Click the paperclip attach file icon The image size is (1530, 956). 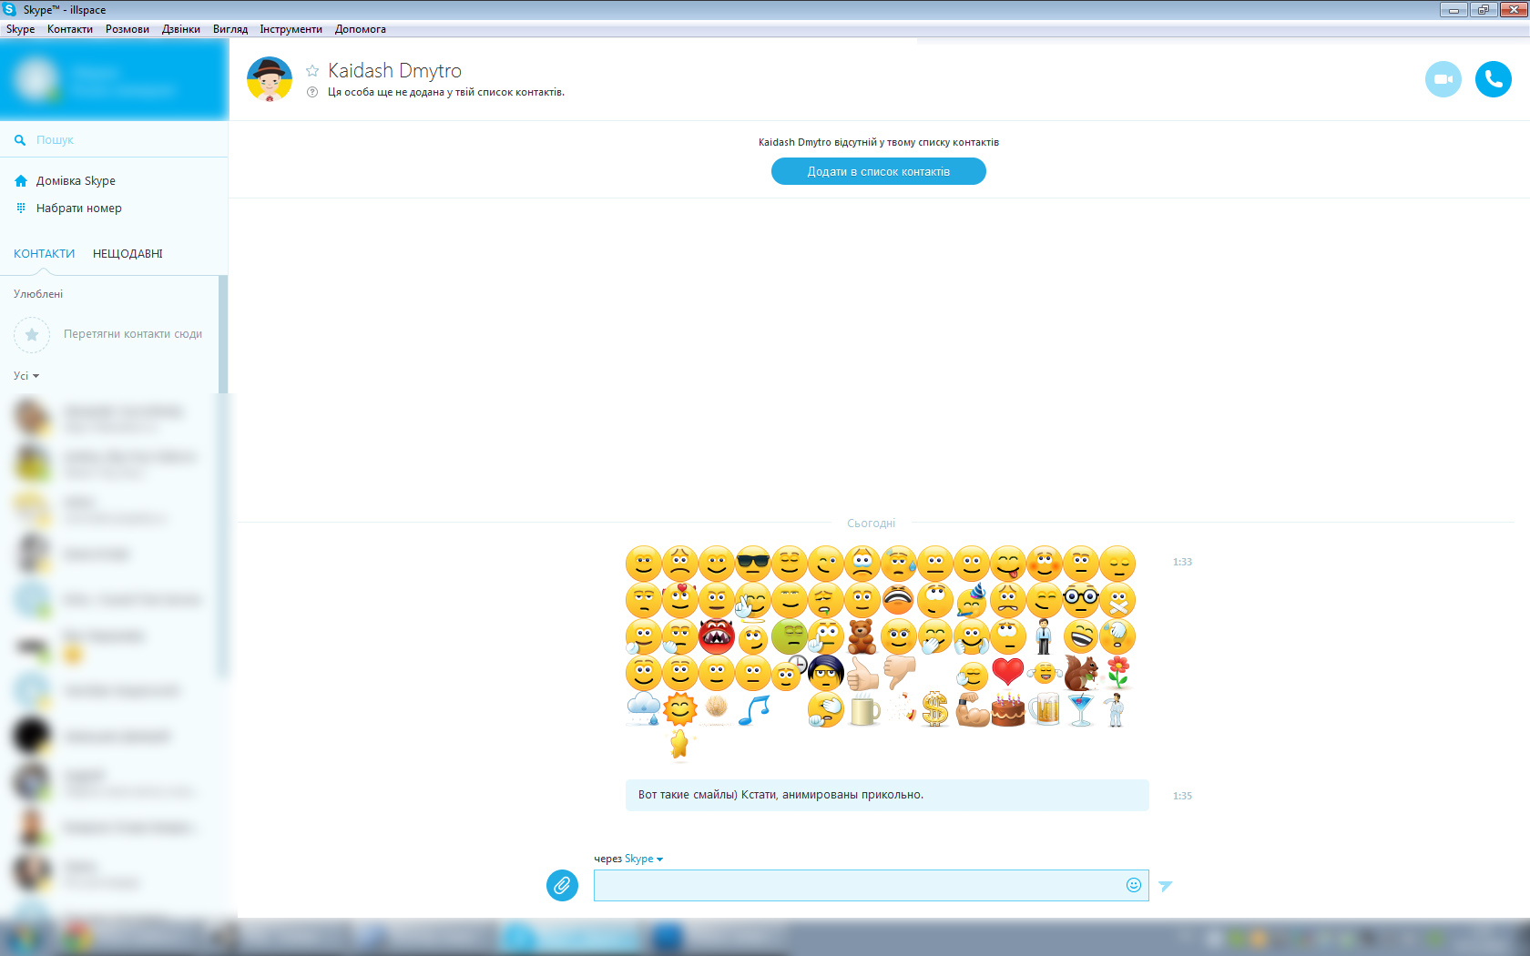[562, 885]
